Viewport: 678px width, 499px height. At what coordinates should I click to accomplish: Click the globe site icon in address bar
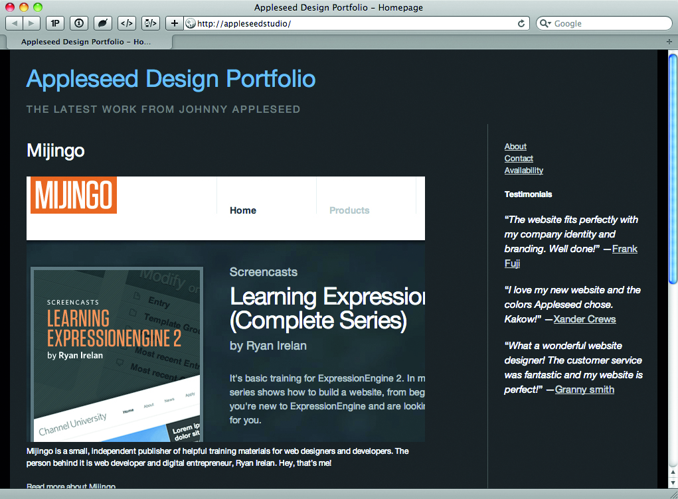191,23
